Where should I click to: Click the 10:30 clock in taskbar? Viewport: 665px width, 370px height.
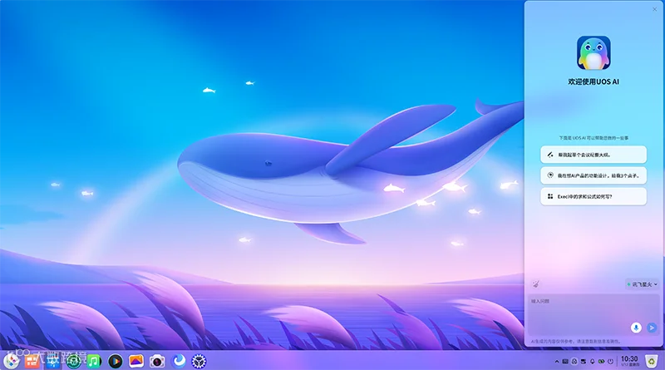point(629,361)
